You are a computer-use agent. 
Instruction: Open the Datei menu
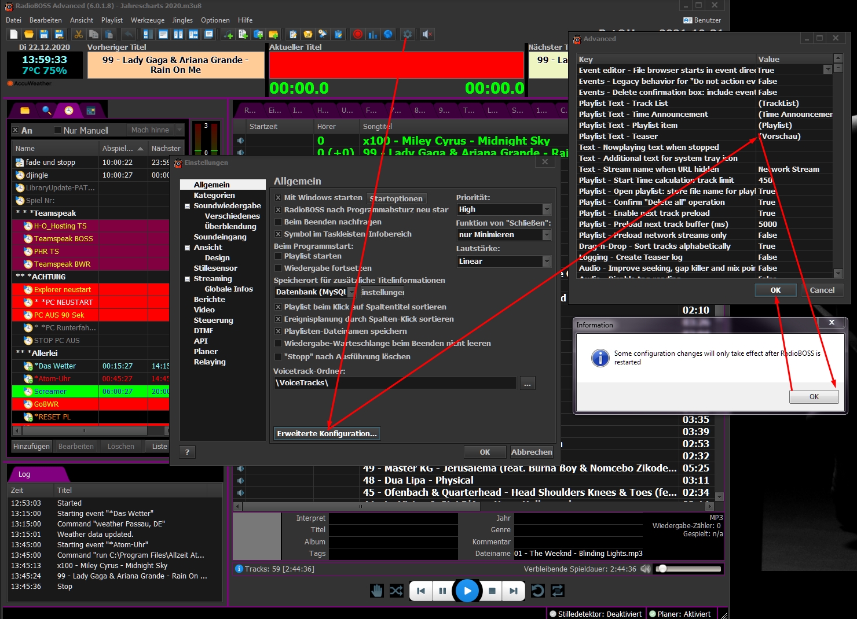click(13, 20)
